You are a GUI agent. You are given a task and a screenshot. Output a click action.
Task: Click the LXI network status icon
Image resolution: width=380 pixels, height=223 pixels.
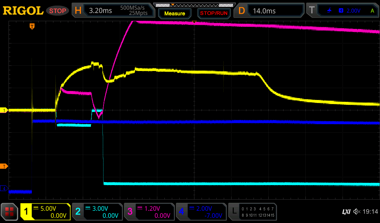click(346, 211)
